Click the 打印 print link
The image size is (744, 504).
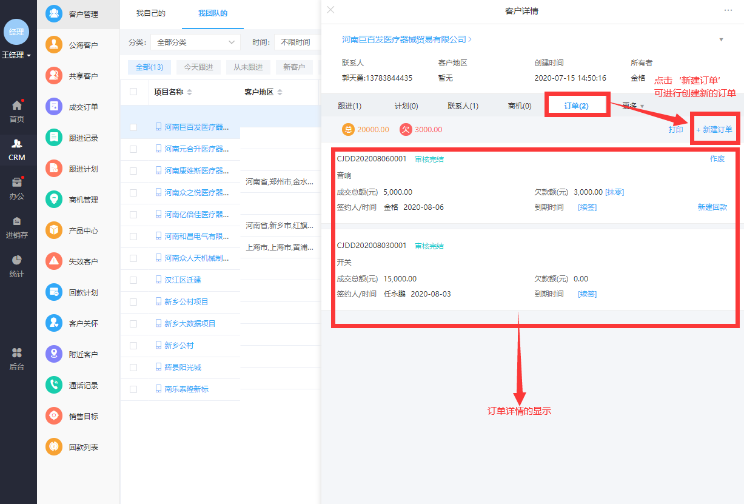tap(675, 130)
